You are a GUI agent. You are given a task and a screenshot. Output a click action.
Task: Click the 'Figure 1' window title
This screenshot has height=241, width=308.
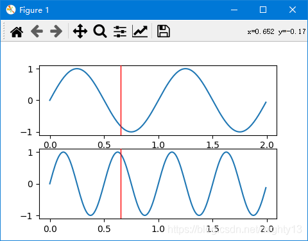tap(34, 10)
